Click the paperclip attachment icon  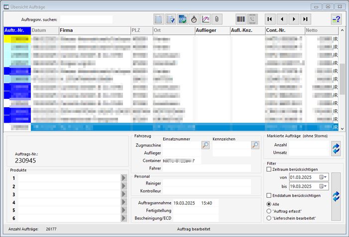217,19
